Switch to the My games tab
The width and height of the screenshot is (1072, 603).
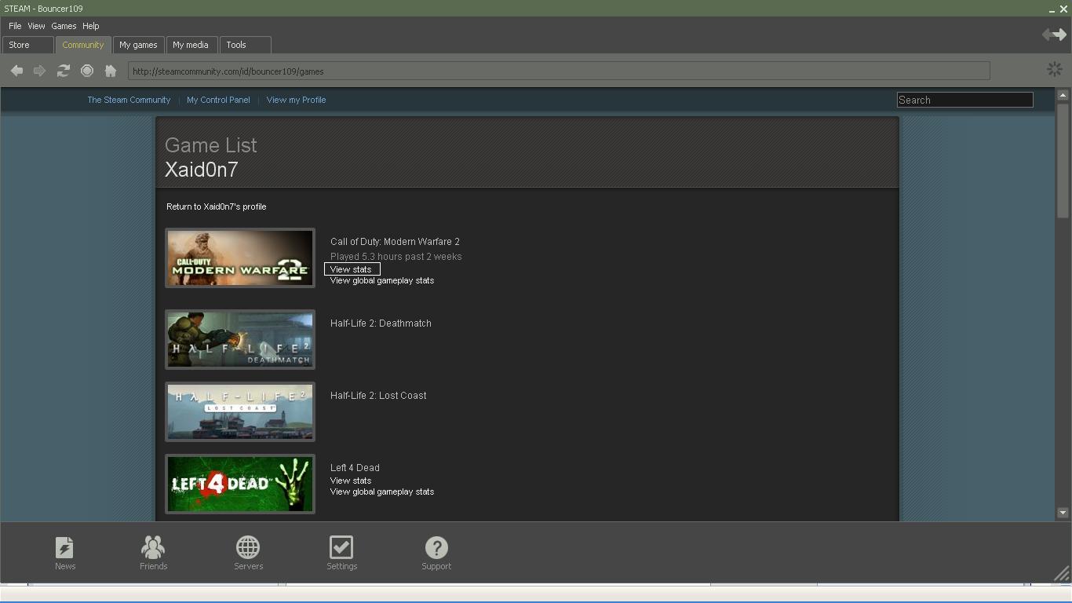pos(138,45)
